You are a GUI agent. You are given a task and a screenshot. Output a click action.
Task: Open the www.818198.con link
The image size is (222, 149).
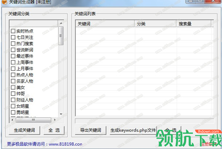click(65, 144)
